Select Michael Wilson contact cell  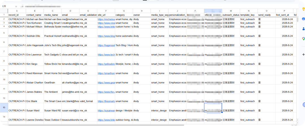(x=35, y=27)
